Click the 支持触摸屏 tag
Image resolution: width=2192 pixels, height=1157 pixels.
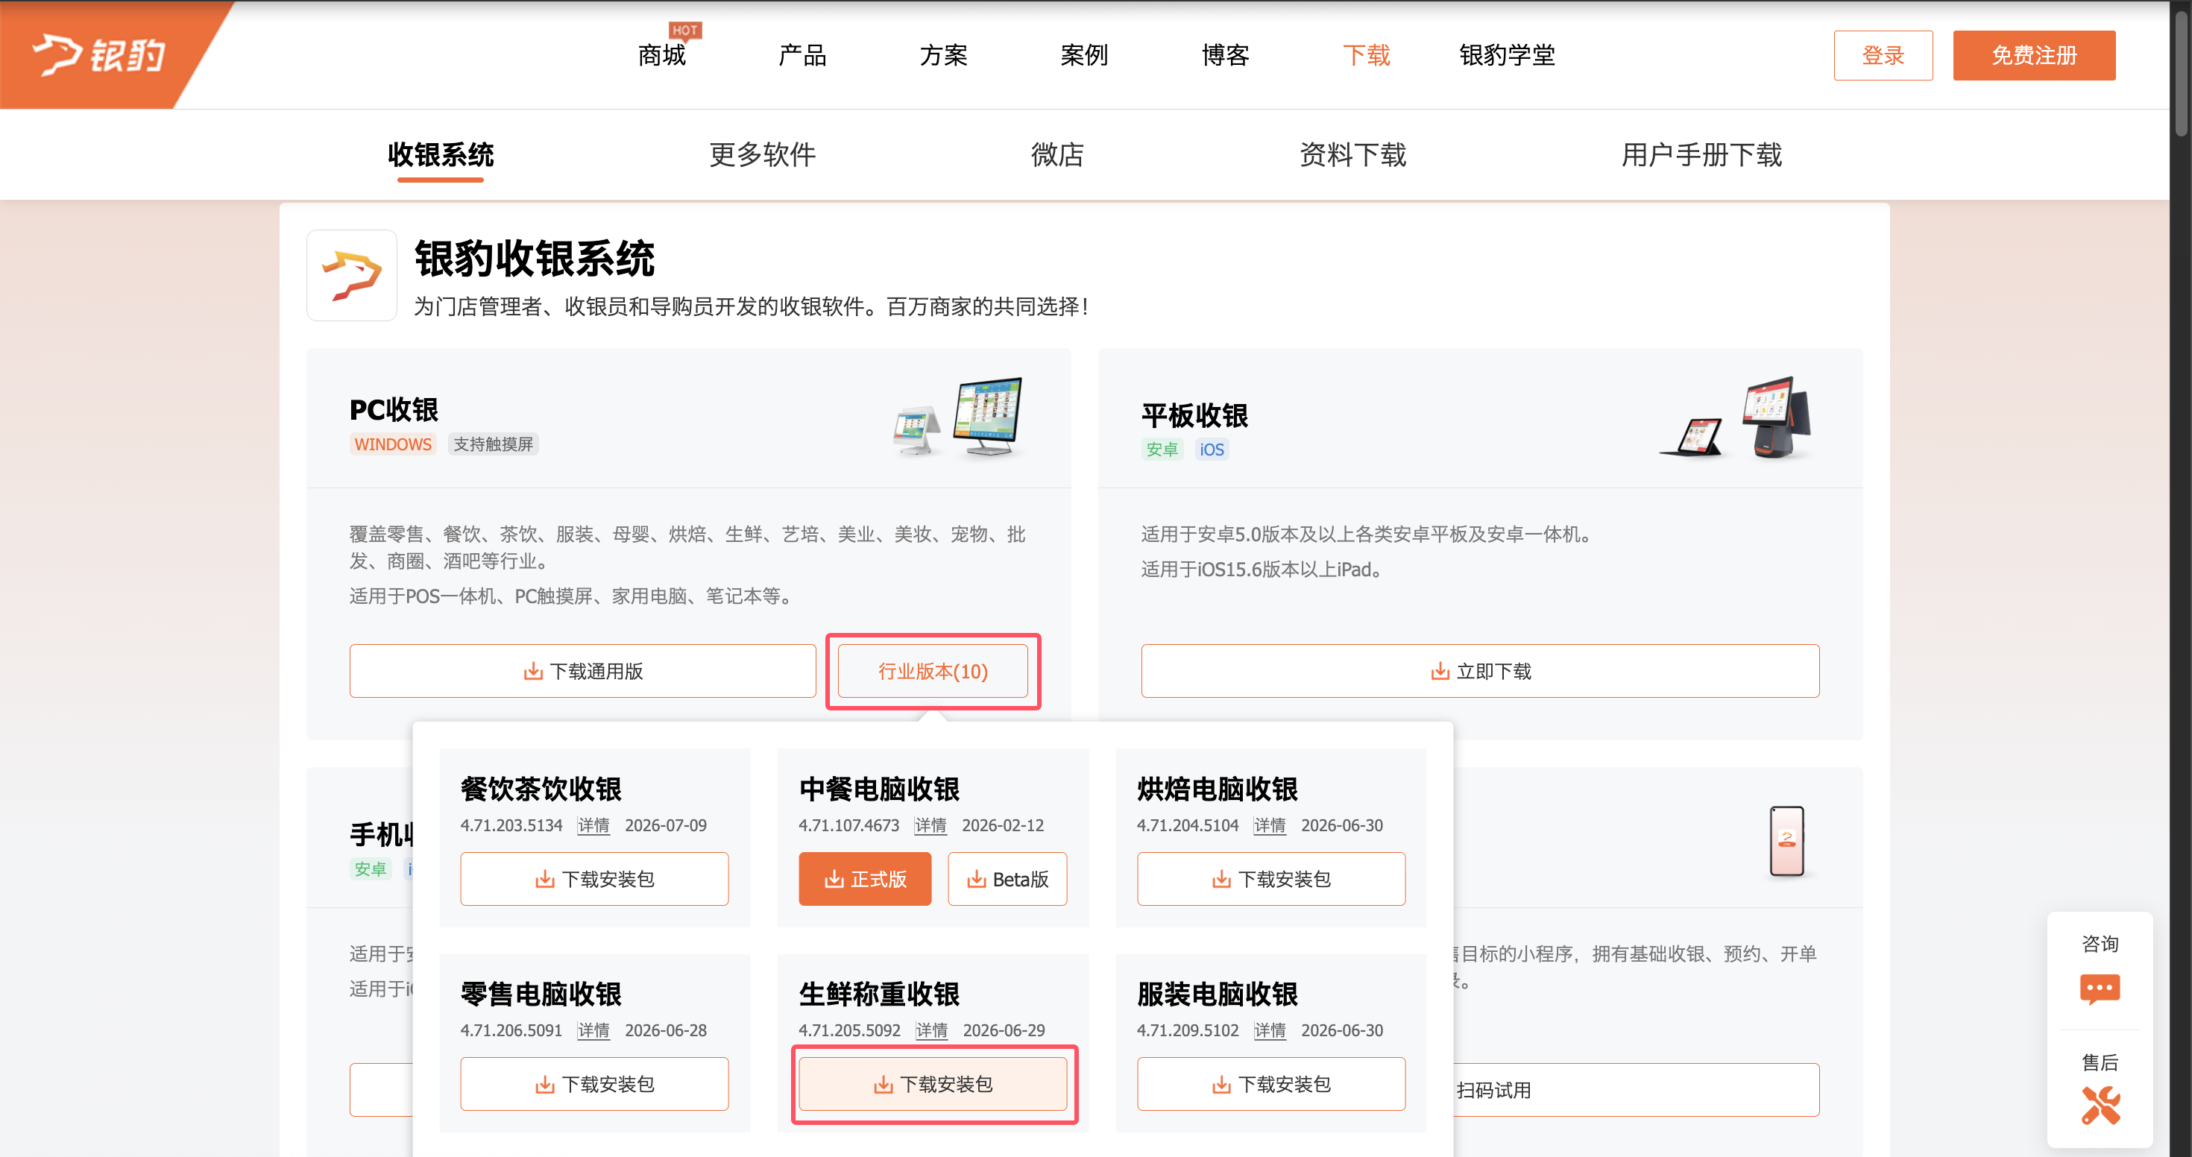pyautogui.click(x=493, y=444)
